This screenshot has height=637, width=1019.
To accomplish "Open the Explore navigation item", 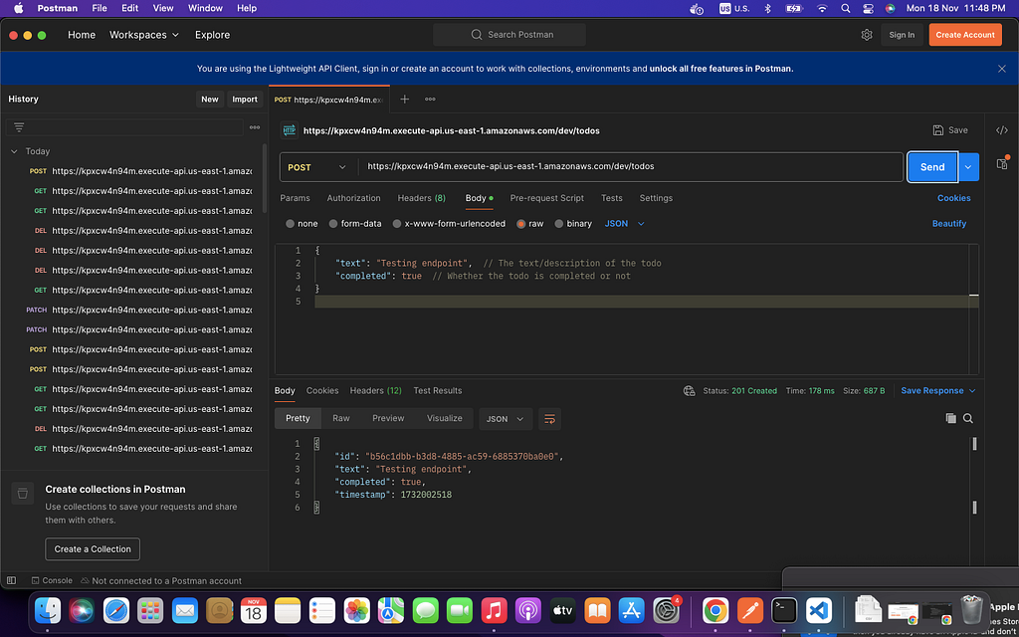I will [213, 35].
